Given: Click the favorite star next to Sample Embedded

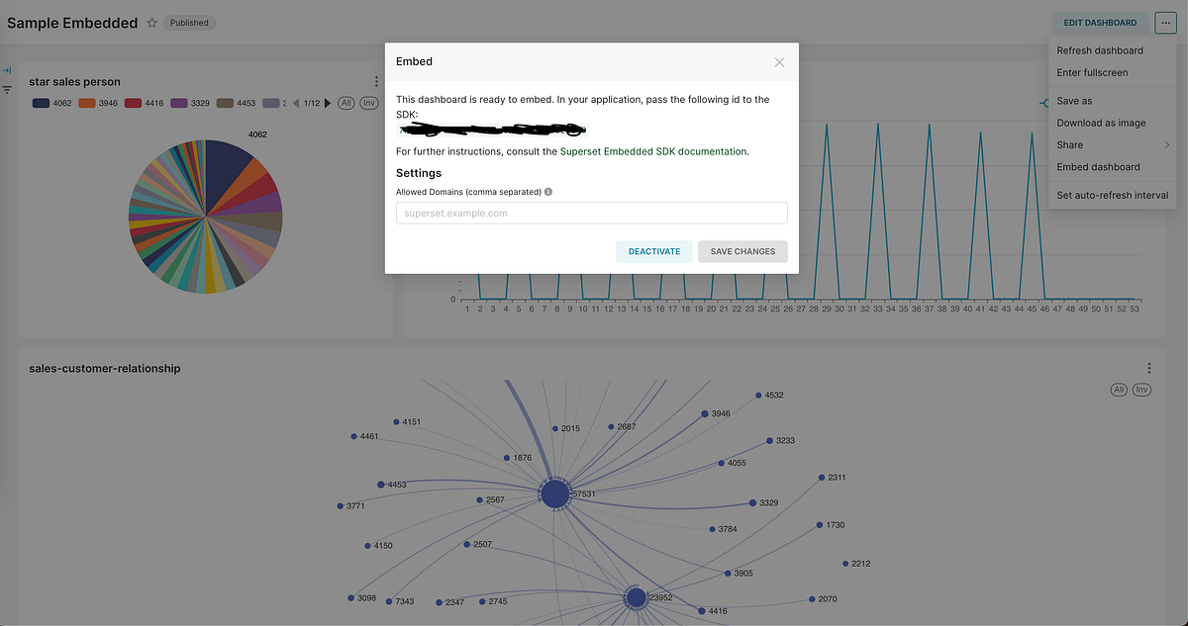Looking at the screenshot, I should click(x=152, y=22).
